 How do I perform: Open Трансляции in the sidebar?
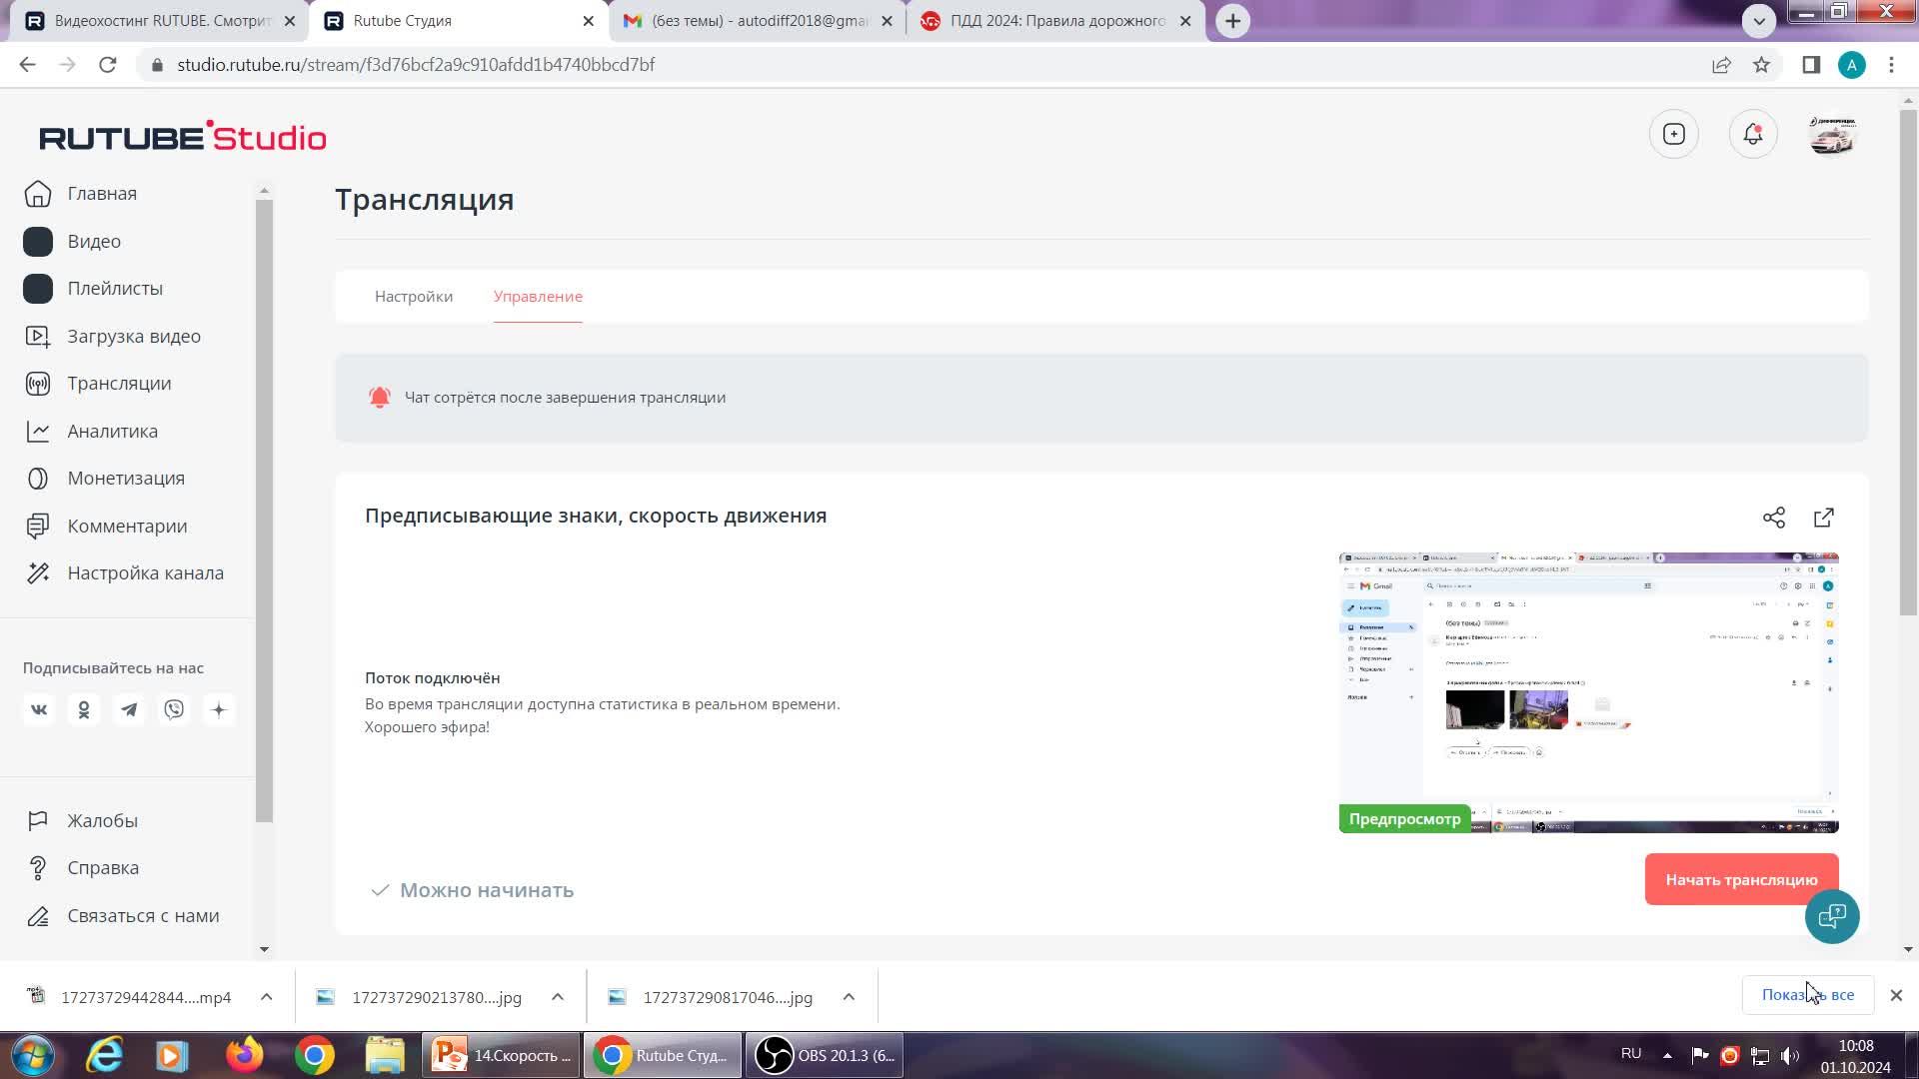118,384
